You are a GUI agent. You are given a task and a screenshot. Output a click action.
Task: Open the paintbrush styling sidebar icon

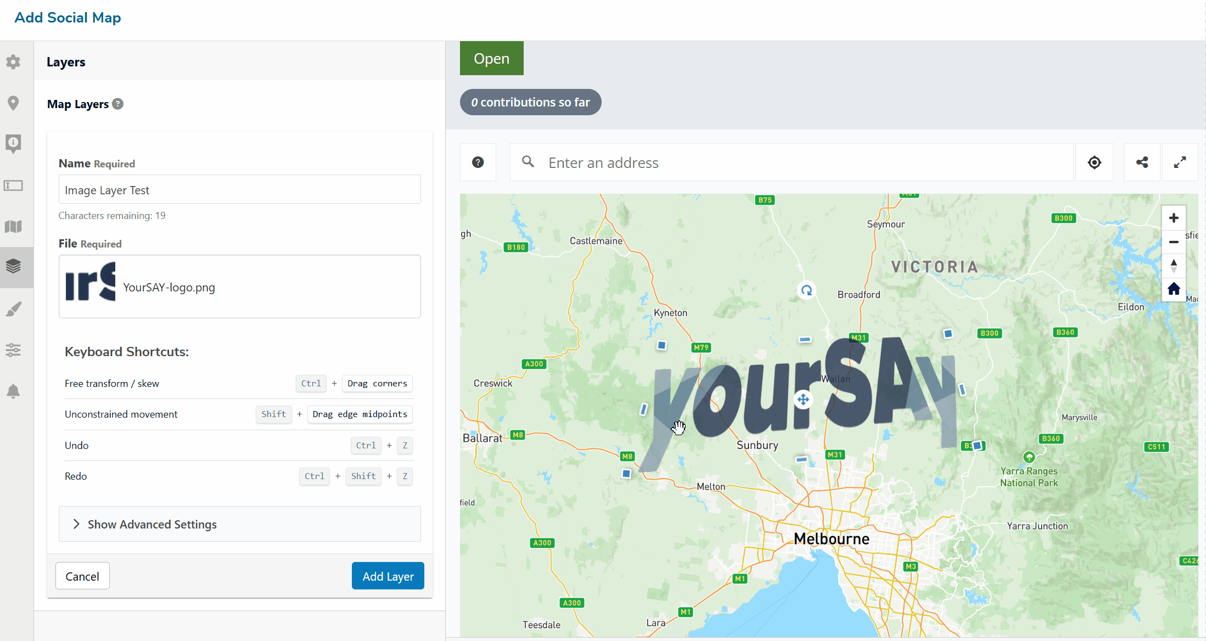(13, 309)
